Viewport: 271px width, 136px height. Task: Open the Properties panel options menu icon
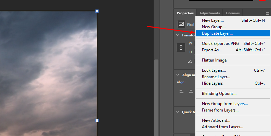[x=267, y=13]
